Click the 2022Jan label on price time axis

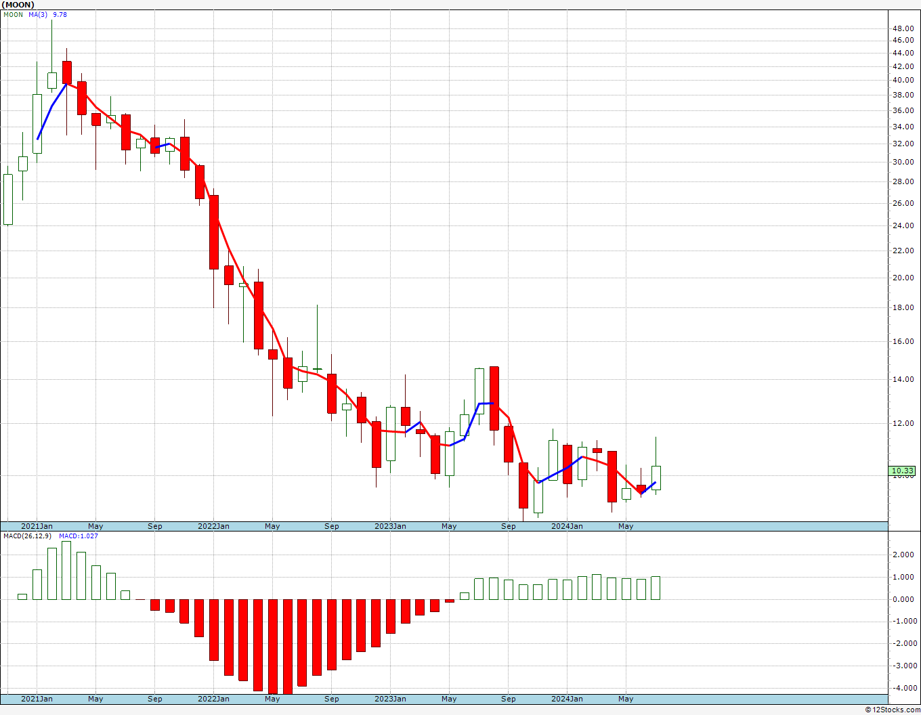[x=213, y=526]
